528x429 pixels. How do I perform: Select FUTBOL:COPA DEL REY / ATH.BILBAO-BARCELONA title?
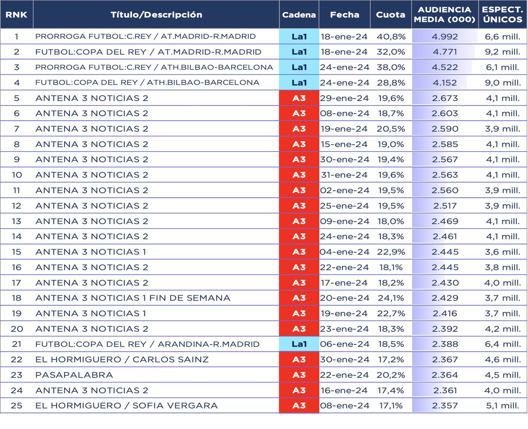[147, 83]
